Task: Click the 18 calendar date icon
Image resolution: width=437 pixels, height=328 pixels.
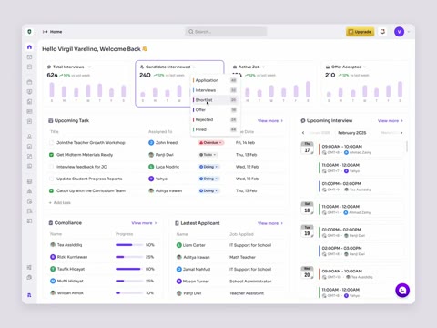Action: 307,209
